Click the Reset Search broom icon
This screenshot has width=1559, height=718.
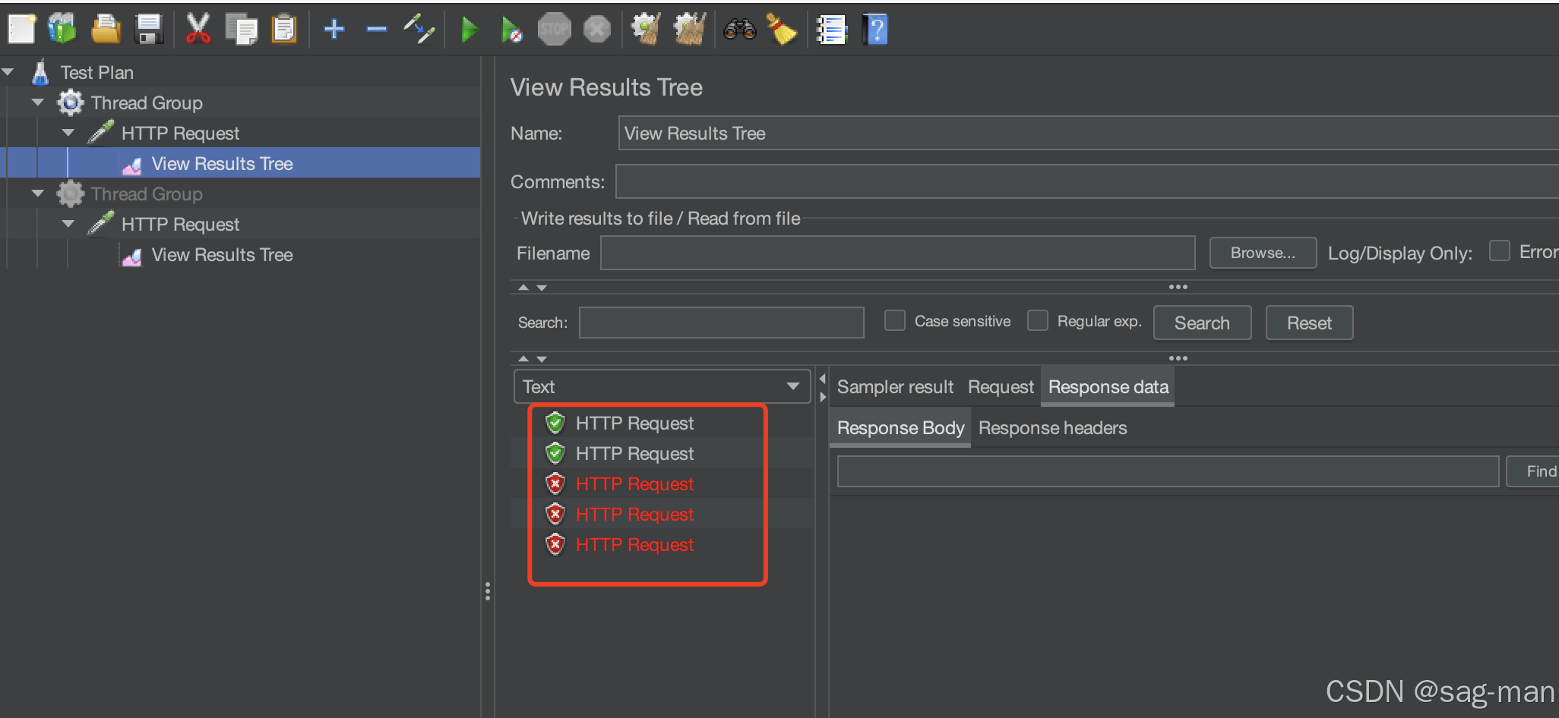pos(782,30)
